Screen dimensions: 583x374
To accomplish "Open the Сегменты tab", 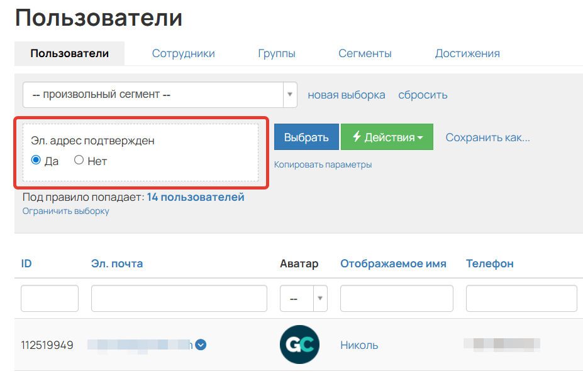I will point(365,53).
